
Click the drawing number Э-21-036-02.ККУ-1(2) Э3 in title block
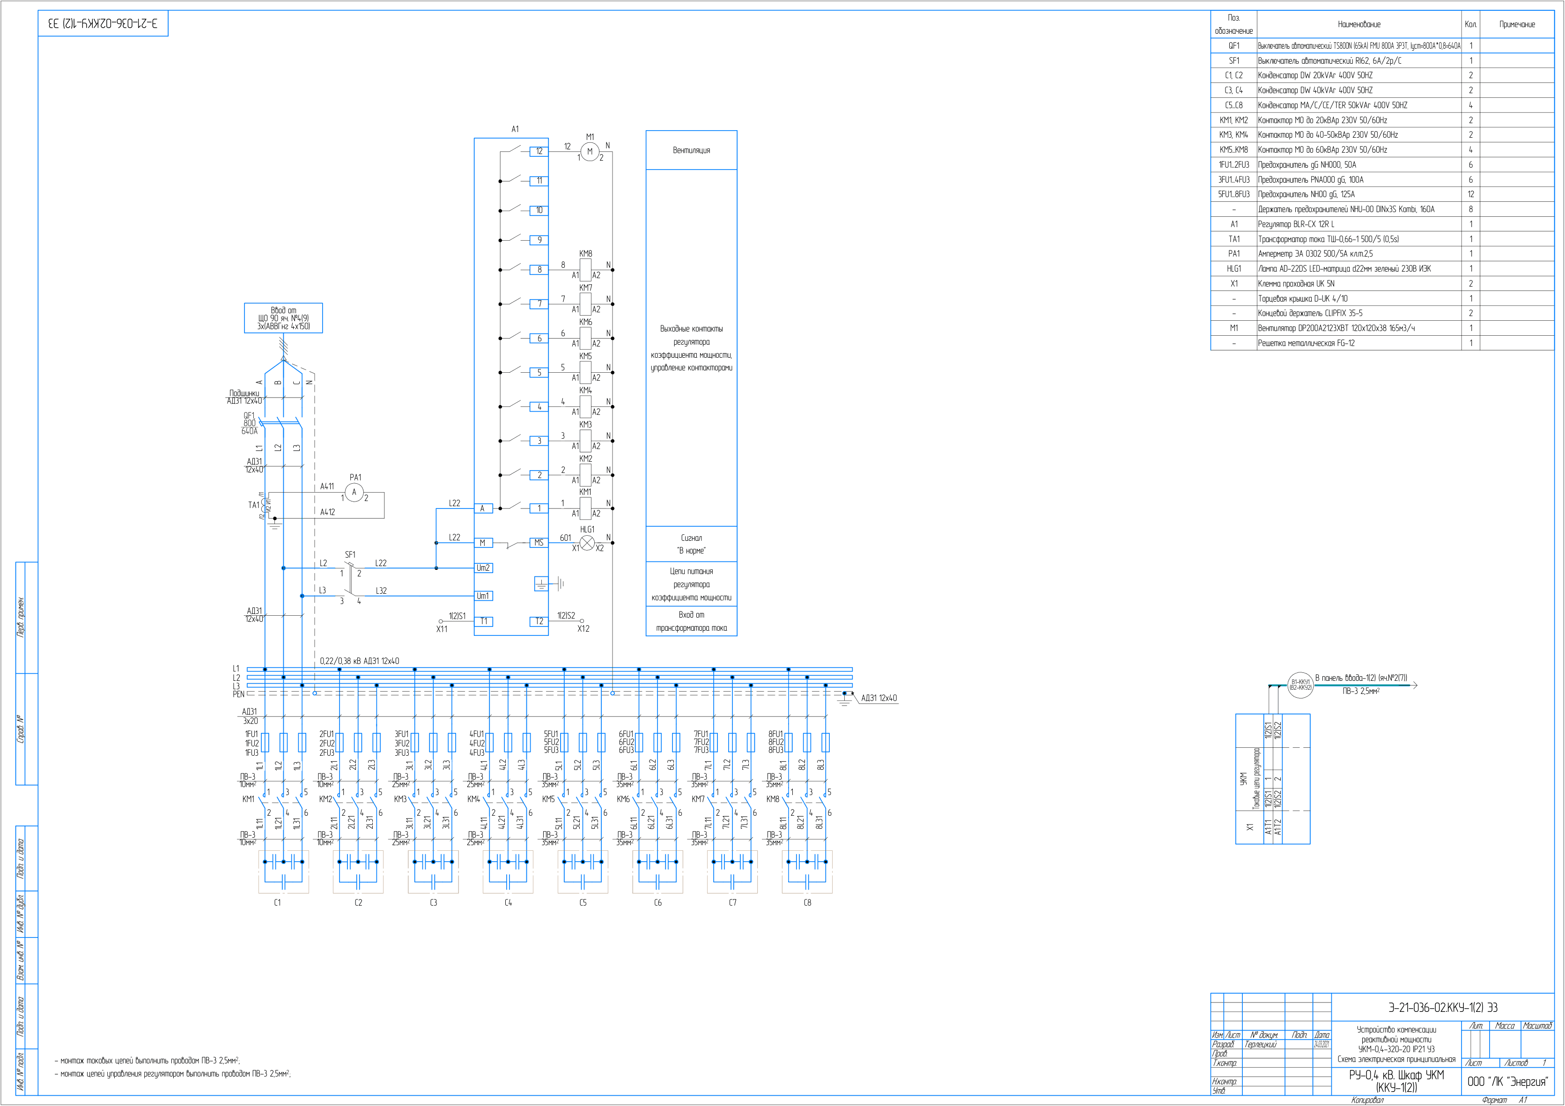[1443, 1007]
